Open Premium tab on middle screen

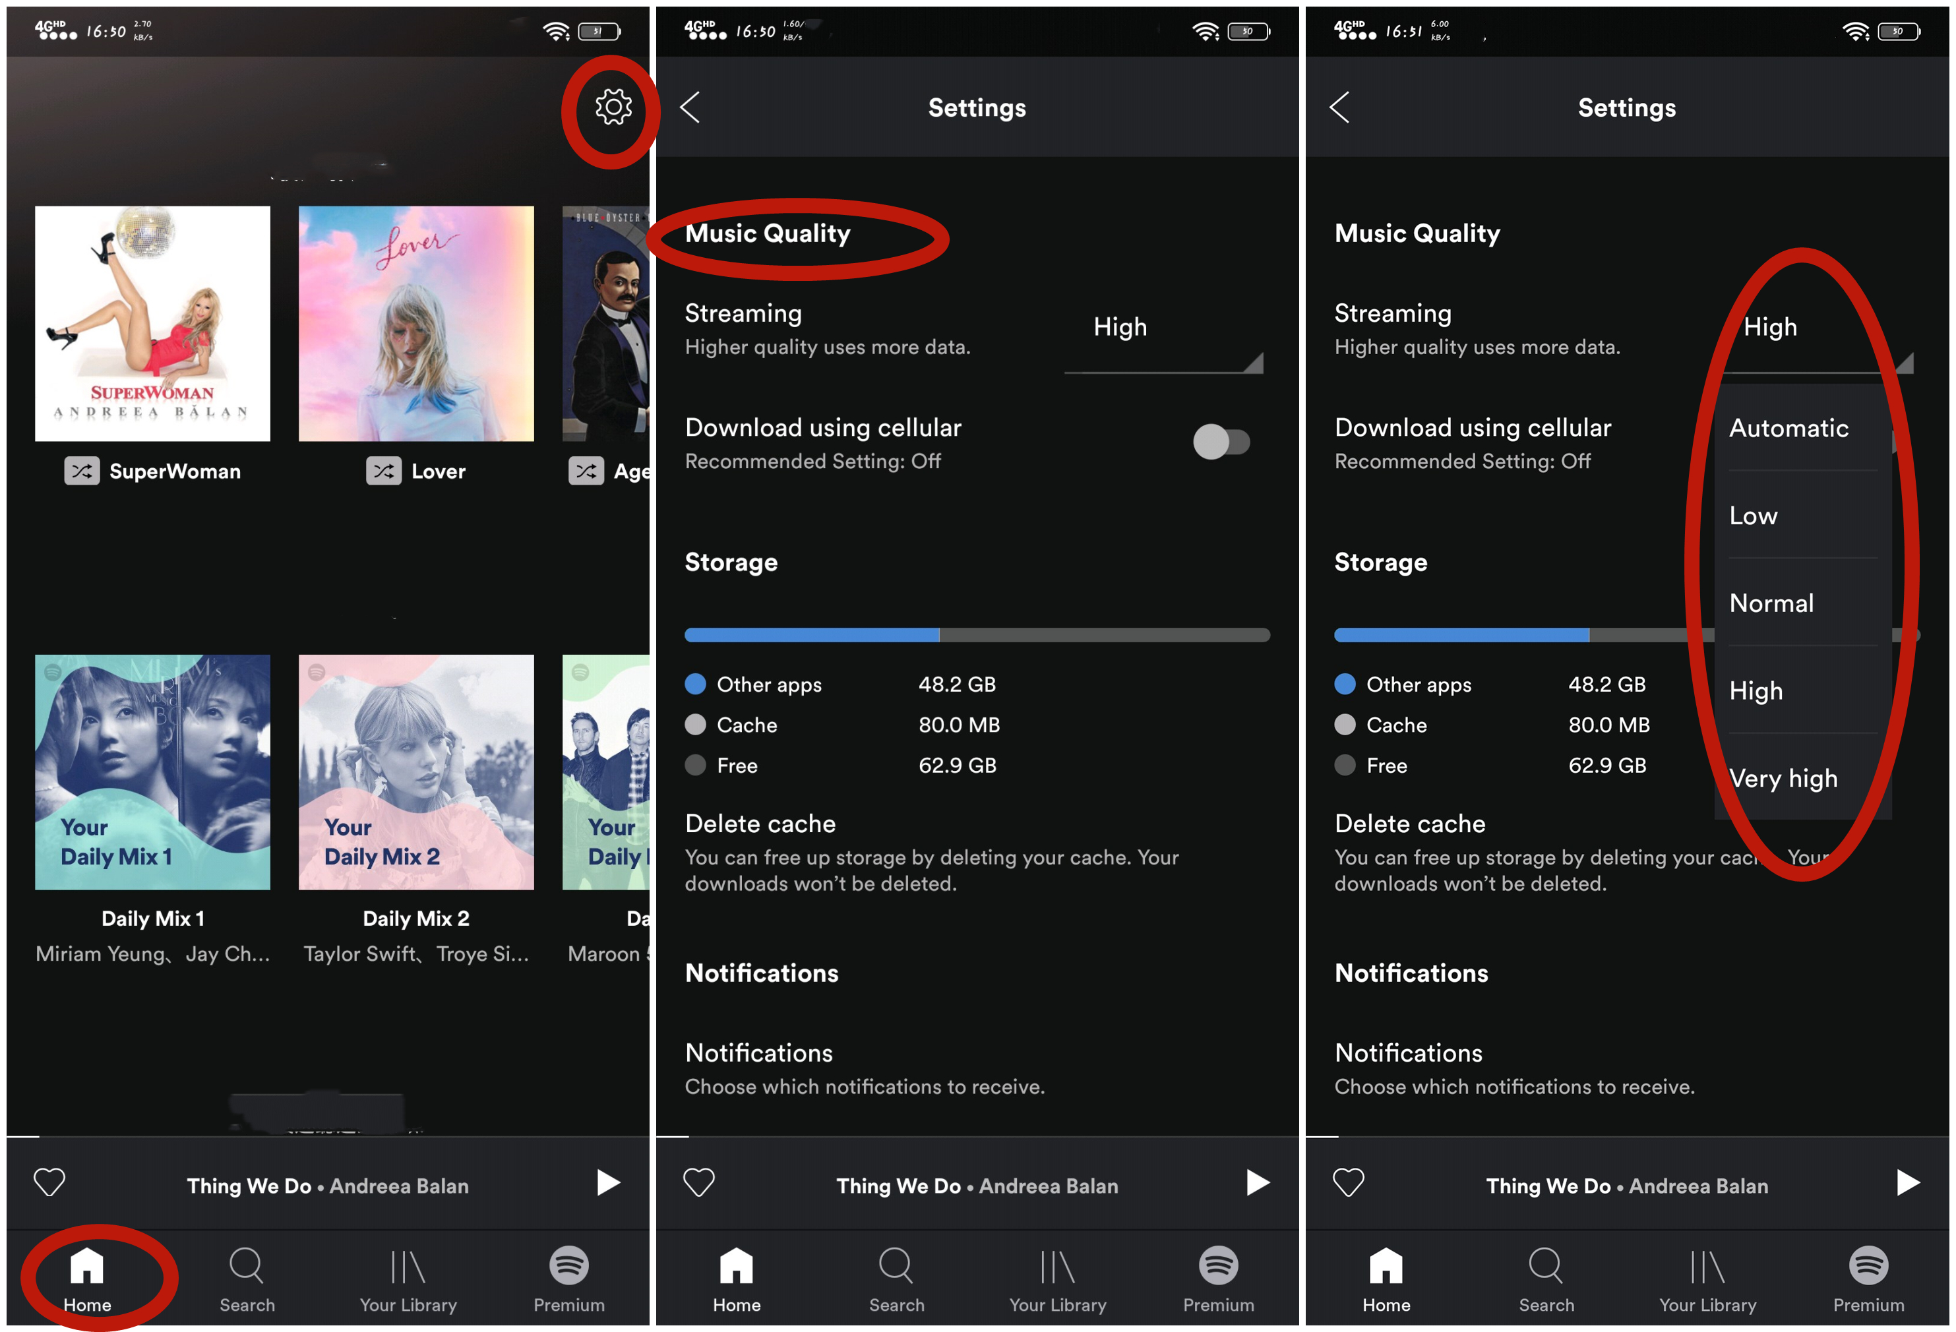tap(1219, 1279)
